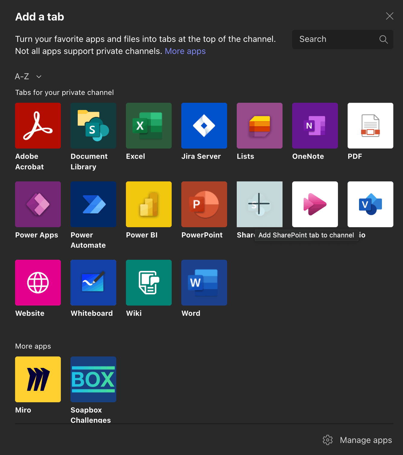The width and height of the screenshot is (403, 455).
Task: Expand the A-Z sort dropdown
Action: (x=28, y=77)
